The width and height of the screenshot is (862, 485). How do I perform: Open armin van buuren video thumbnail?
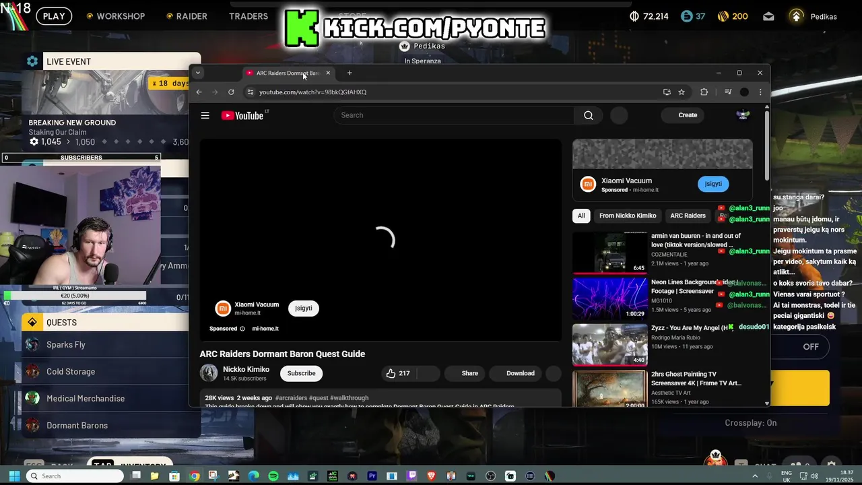click(x=610, y=252)
